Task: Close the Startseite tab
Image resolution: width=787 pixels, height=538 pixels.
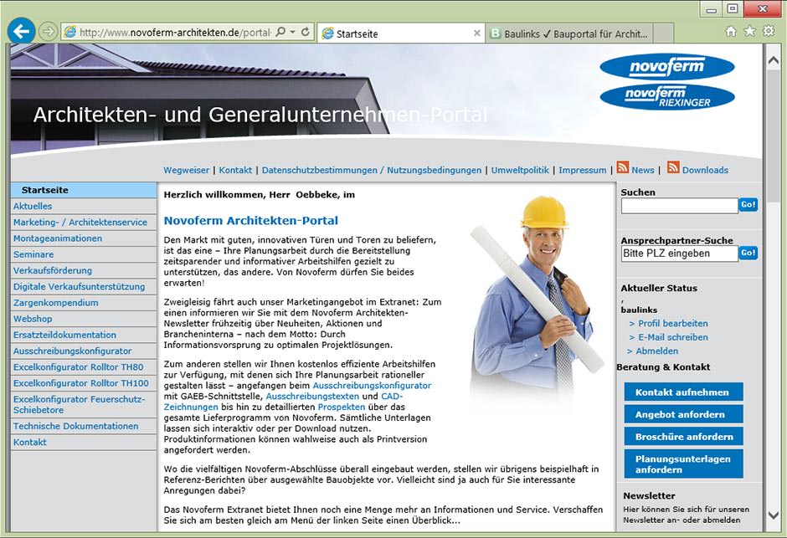Action: click(x=477, y=33)
